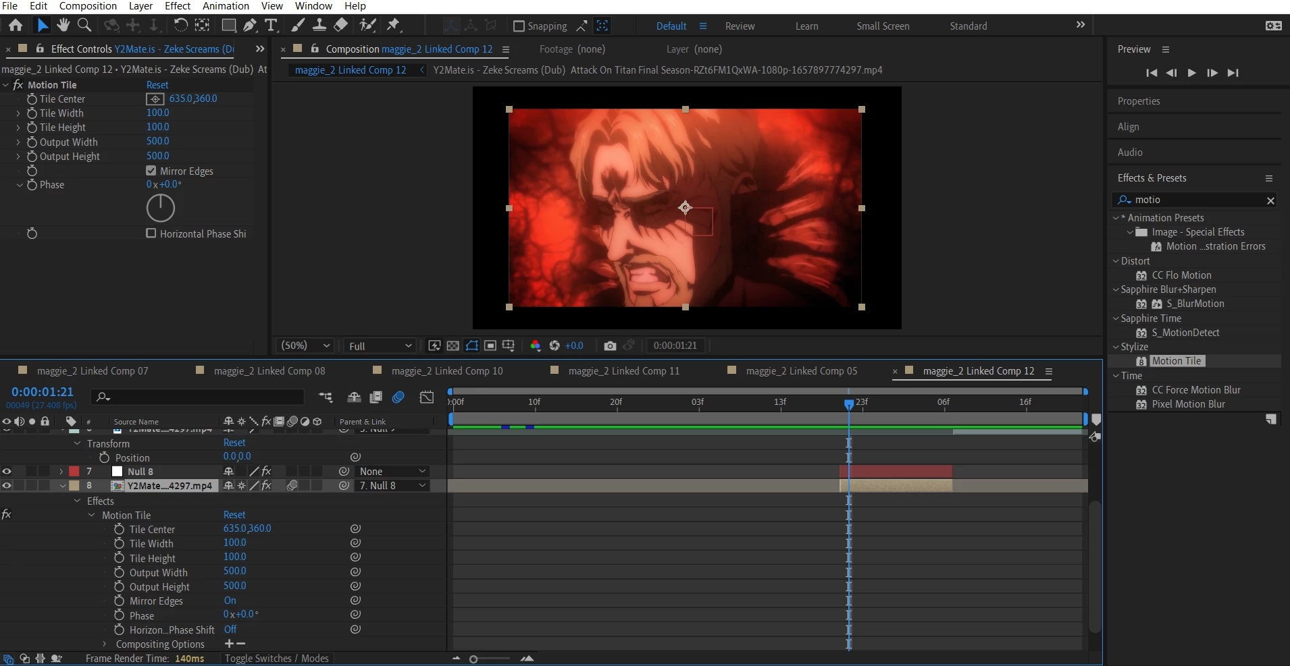Open the Composition menu

tap(88, 6)
